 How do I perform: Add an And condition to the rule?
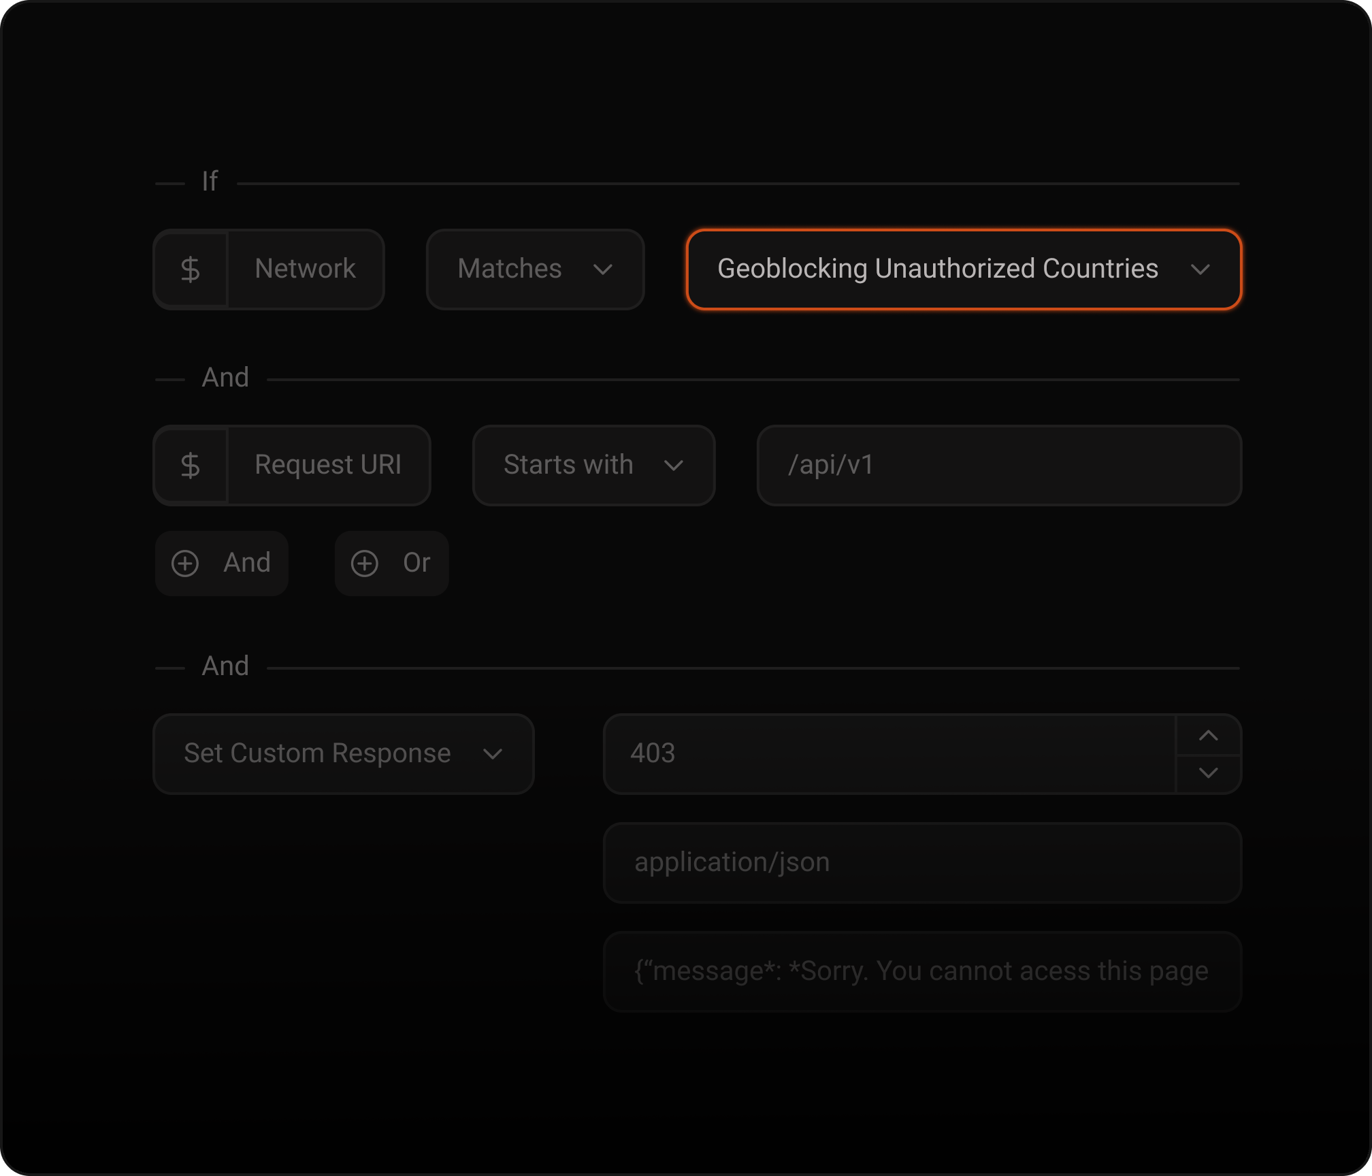click(x=221, y=563)
